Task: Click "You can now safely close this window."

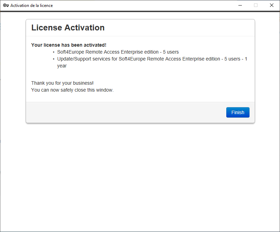Action: [72, 90]
